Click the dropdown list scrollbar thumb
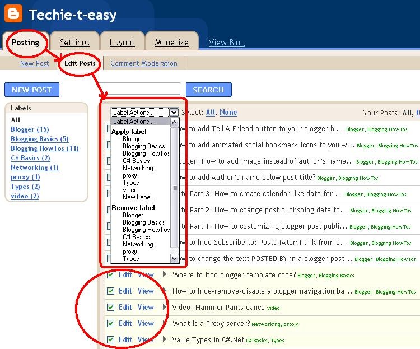This screenshot has width=420, height=349. click(x=175, y=187)
